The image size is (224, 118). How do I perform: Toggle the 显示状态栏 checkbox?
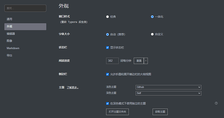point(107,48)
